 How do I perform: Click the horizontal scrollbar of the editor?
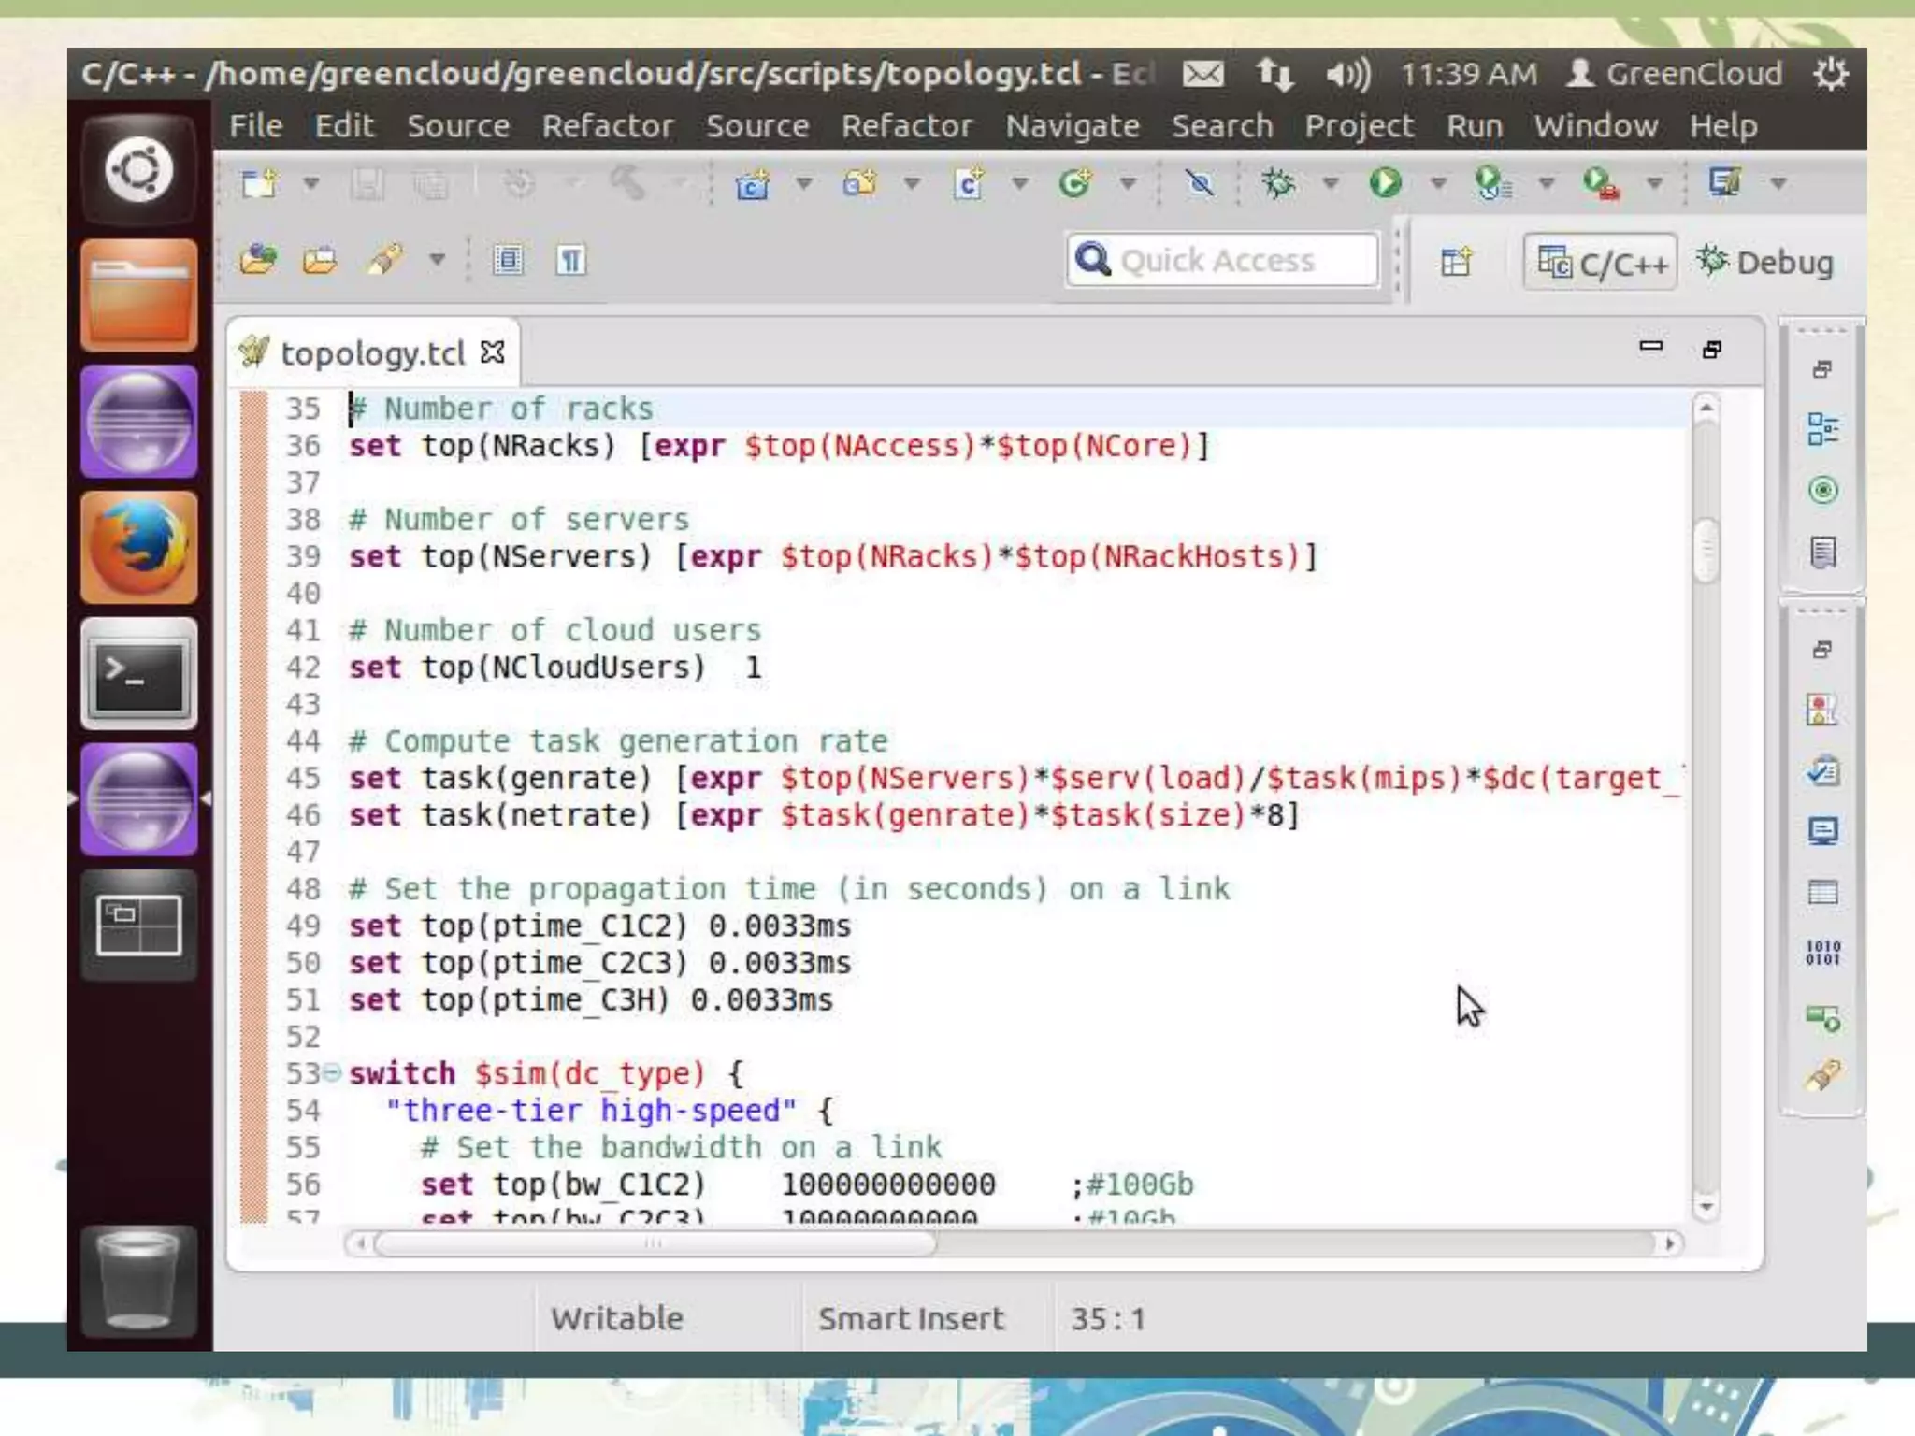coord(655,1243)
